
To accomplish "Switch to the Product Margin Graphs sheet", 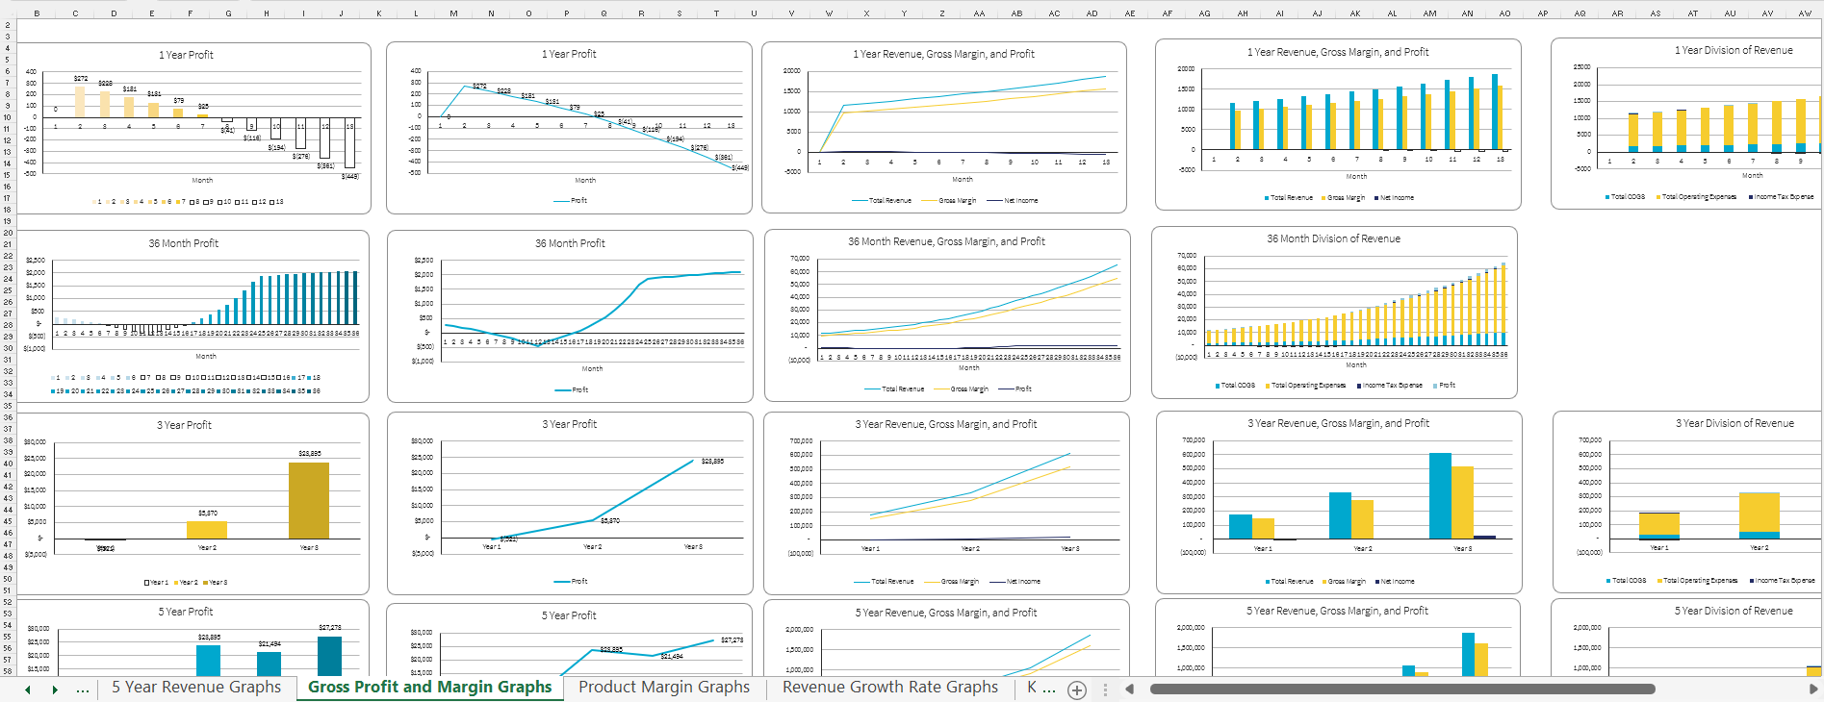I will pyautogui.click(x=664, y=687).
